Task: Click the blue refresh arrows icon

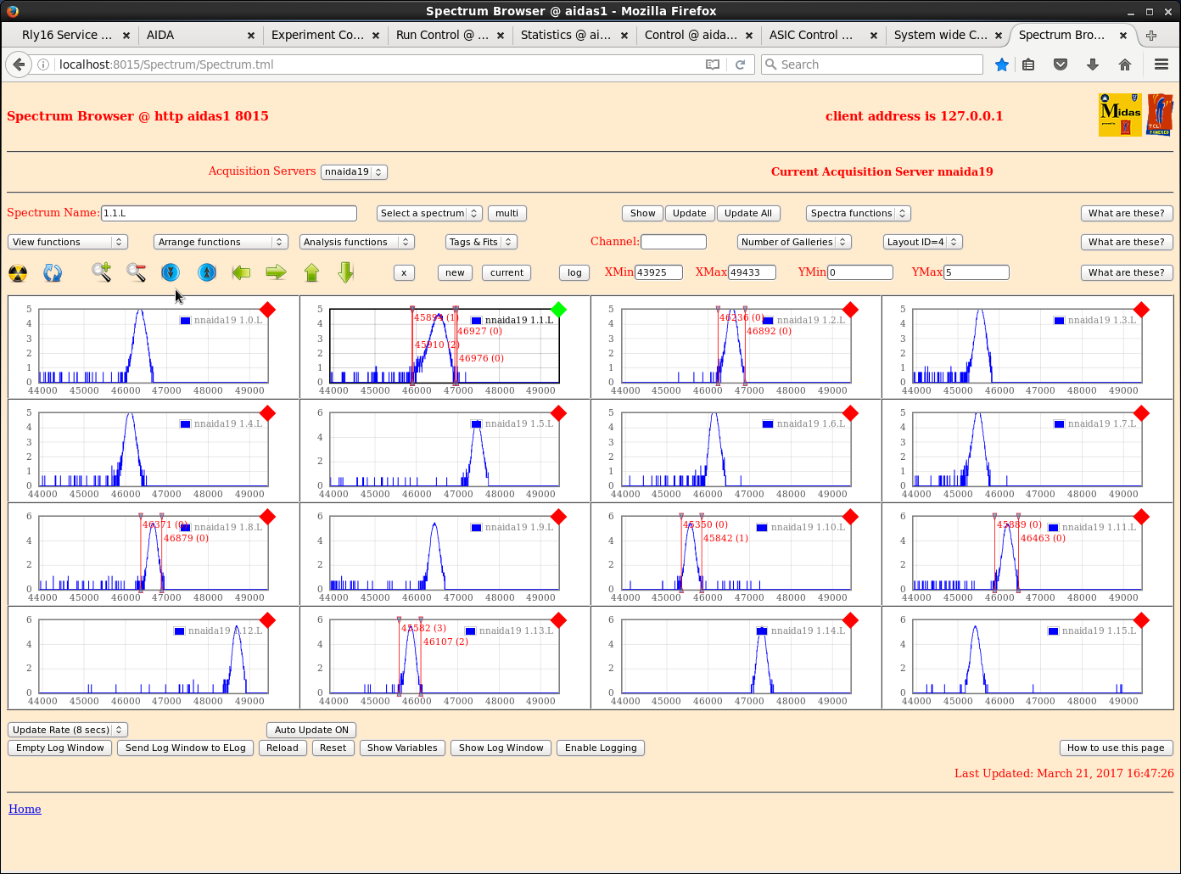Action: tap(53, 273)
